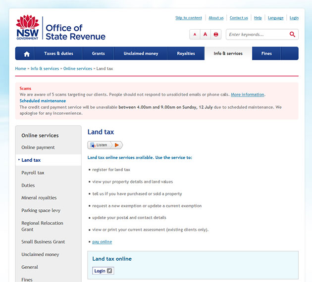Click the Home icon in navigation bar
Image resolution: width=312 pixels, height=282 pixels.
point(27,54)
